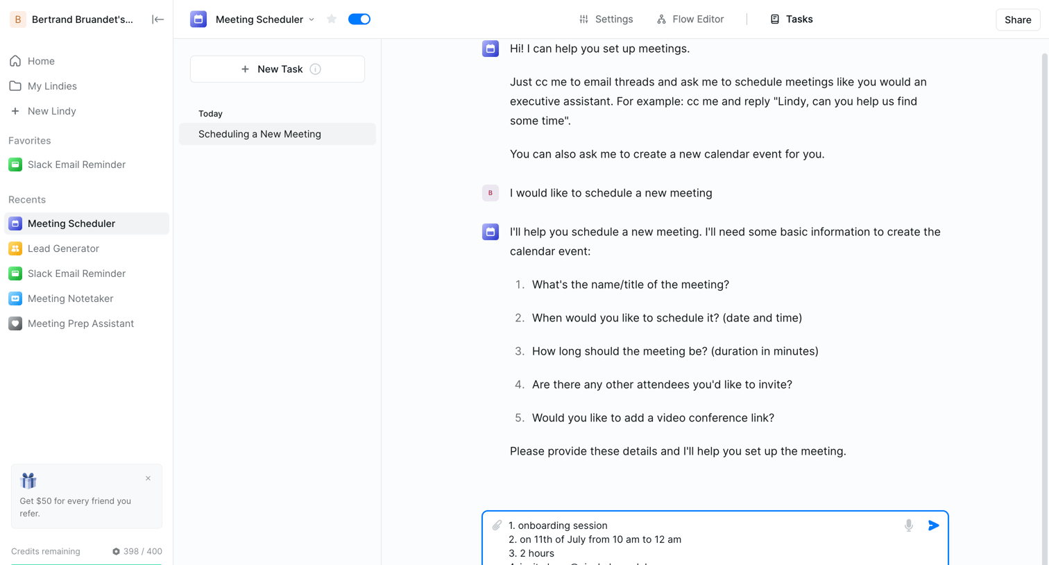Open Lead Generator in Recents
This screenshot has height=565, width=1049.
(x=87, y=248)
